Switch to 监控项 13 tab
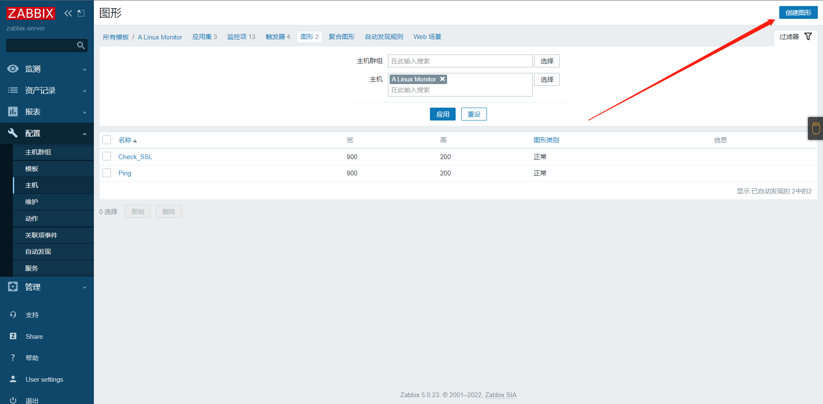 pyautogui.click(x=241, y=37)
